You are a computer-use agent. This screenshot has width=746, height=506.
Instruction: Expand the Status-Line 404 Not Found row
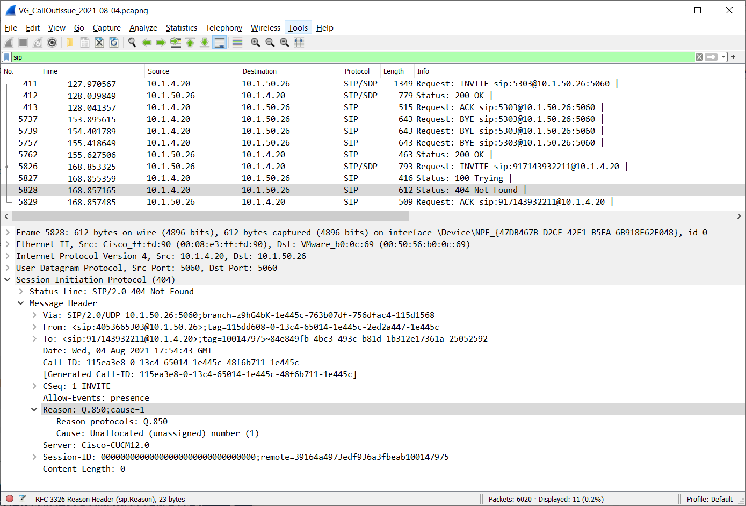click(21, 292)
